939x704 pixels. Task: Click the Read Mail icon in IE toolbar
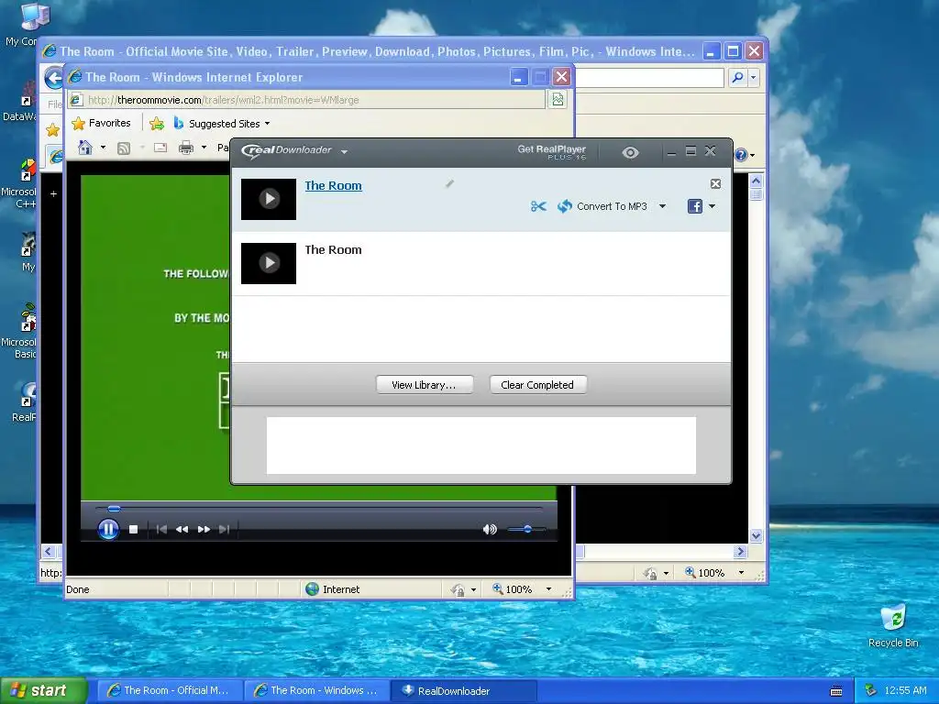point(160,148)
